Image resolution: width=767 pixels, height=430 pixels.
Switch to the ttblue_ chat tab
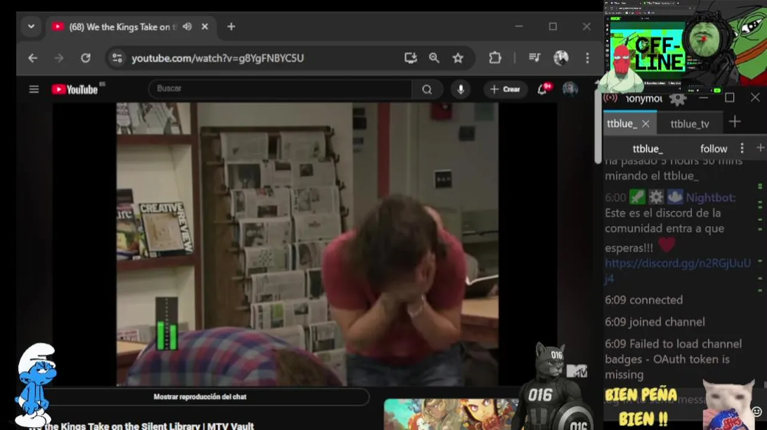(x=622, y=124)
